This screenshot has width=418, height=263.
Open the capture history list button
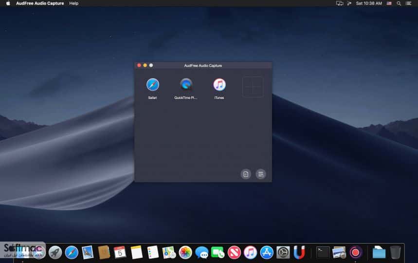point(261,174)
